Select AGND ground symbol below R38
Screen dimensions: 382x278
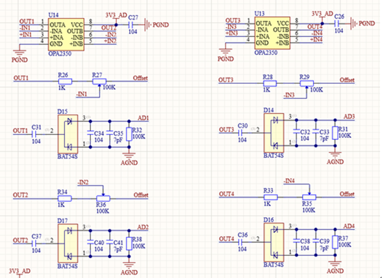129,266
